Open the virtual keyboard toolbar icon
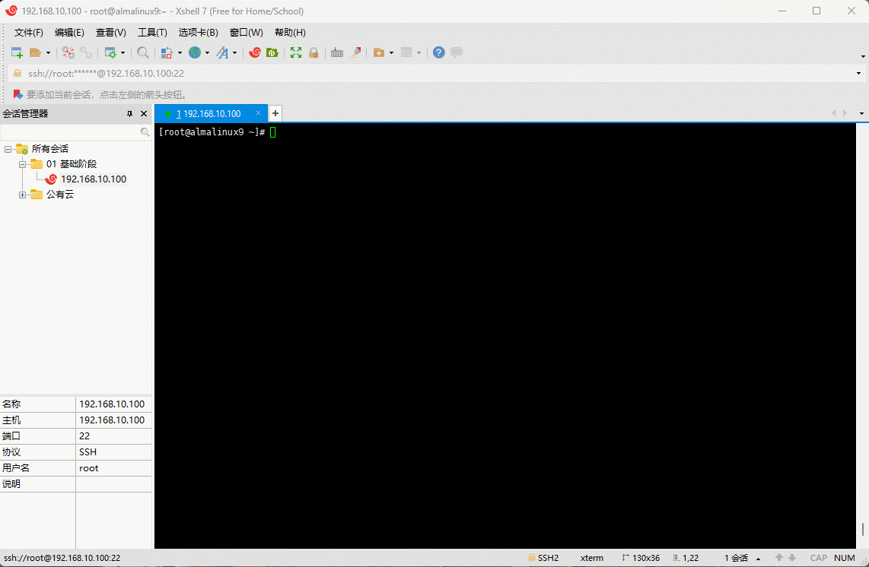This screenshot has width=869, height=567. (336, 52)
